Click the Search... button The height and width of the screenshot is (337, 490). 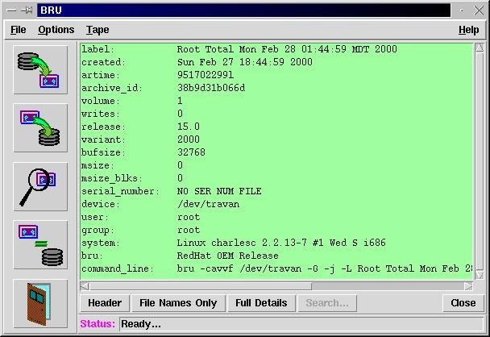point(326,303)
